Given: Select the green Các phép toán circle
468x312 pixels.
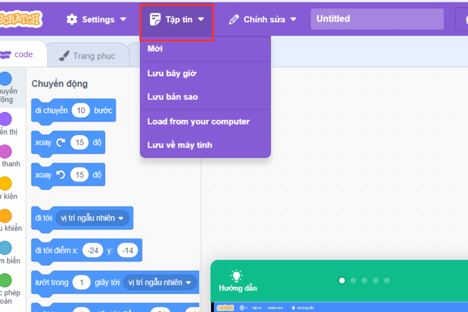Looking at the screenshot, I should 5,280.
